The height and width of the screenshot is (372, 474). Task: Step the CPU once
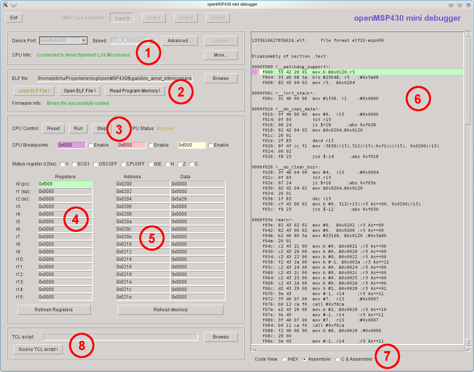101,129
